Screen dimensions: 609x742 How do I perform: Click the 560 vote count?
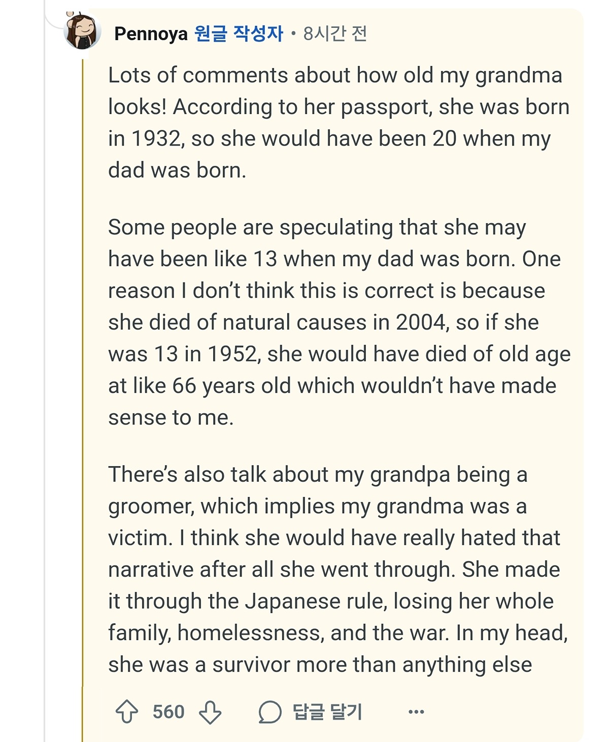point(168,712)
